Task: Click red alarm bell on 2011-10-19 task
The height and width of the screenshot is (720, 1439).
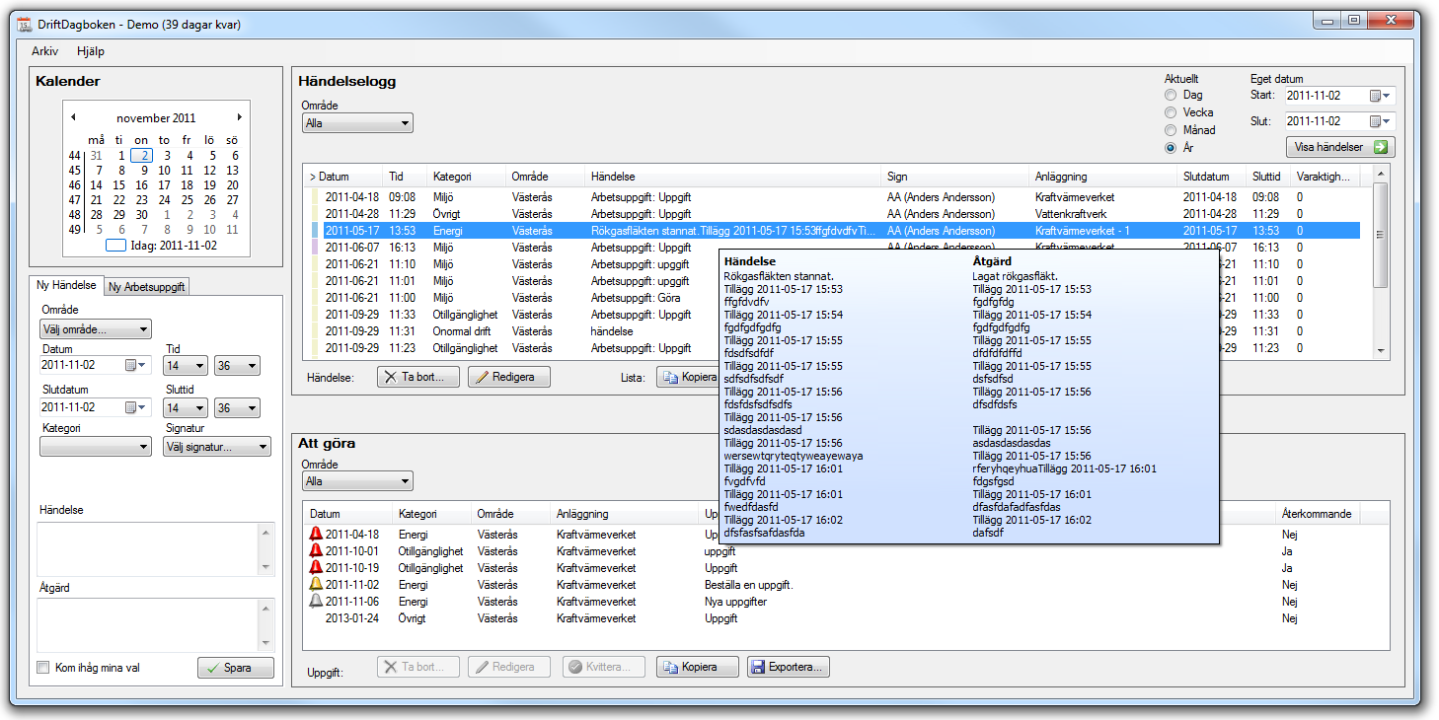Action: [316, 567]
